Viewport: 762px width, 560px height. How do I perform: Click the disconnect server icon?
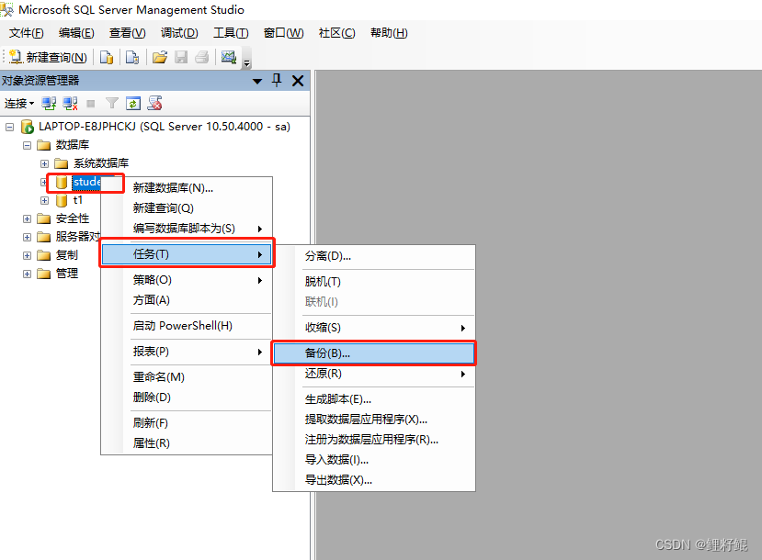coord(71,104)
